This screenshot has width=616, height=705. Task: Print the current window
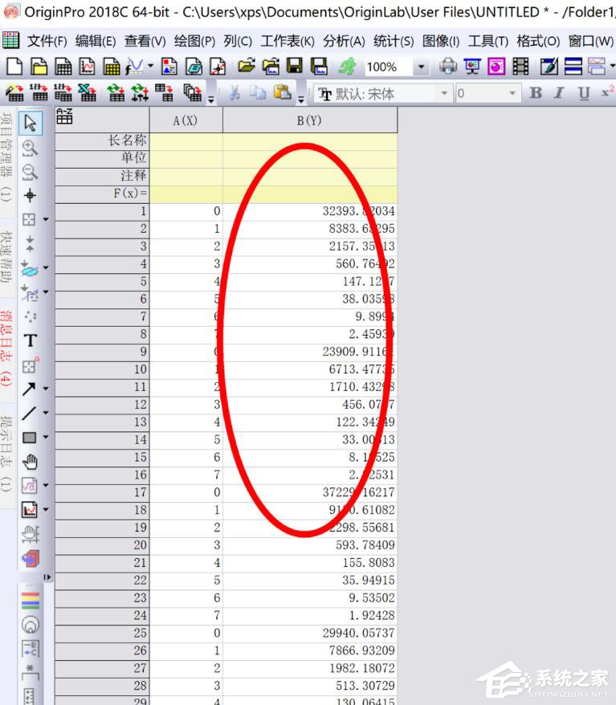pyautogui.click(x=448, y=67)
